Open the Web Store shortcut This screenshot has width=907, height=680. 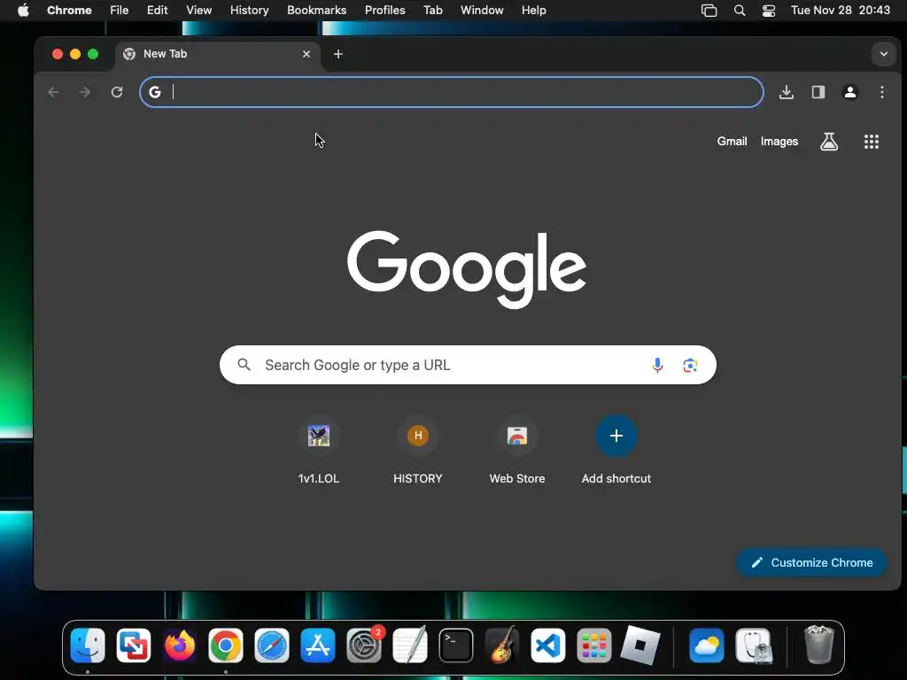[517, 452]
